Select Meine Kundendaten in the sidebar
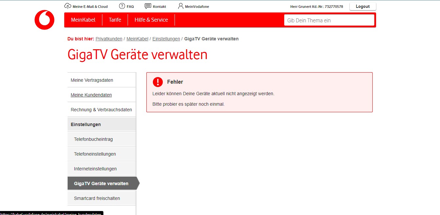Viewport: 440px width, 215px height. (x=102, y=95)
